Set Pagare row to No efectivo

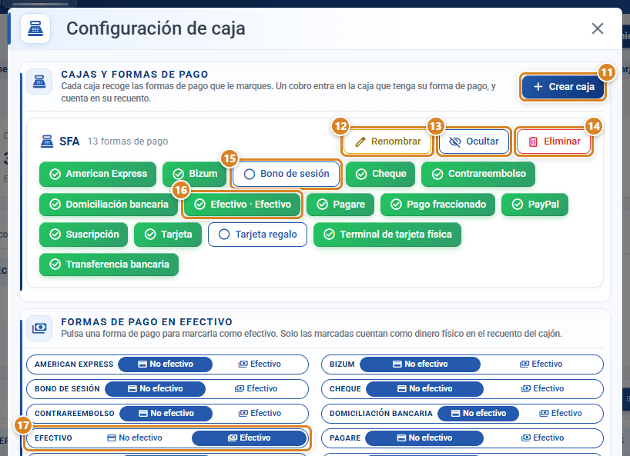(424, 438)
